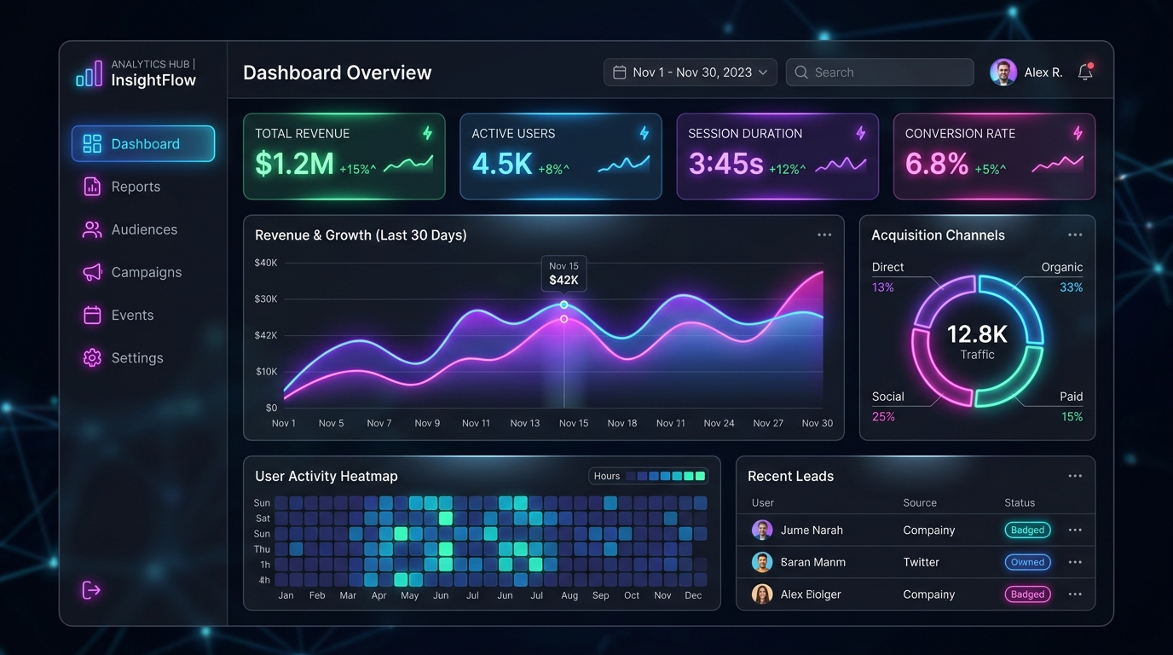Click the Twitter source for Baran Manm

tap(921, 562)
